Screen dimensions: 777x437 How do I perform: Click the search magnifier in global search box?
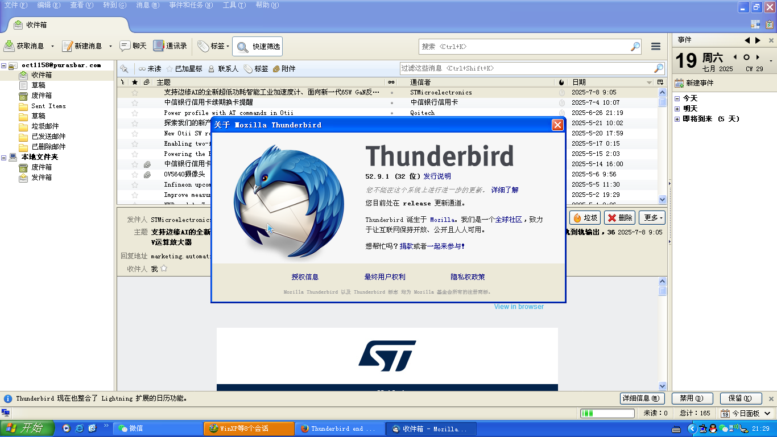tap(635, 47)
